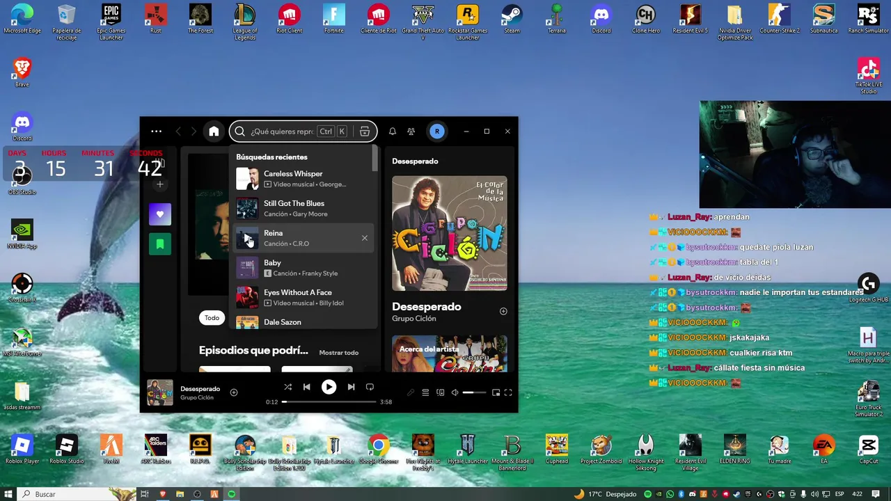This screenshot has height=501, width=891.
Task: Play the current song Desesperado
Action: tap(329, 387)
